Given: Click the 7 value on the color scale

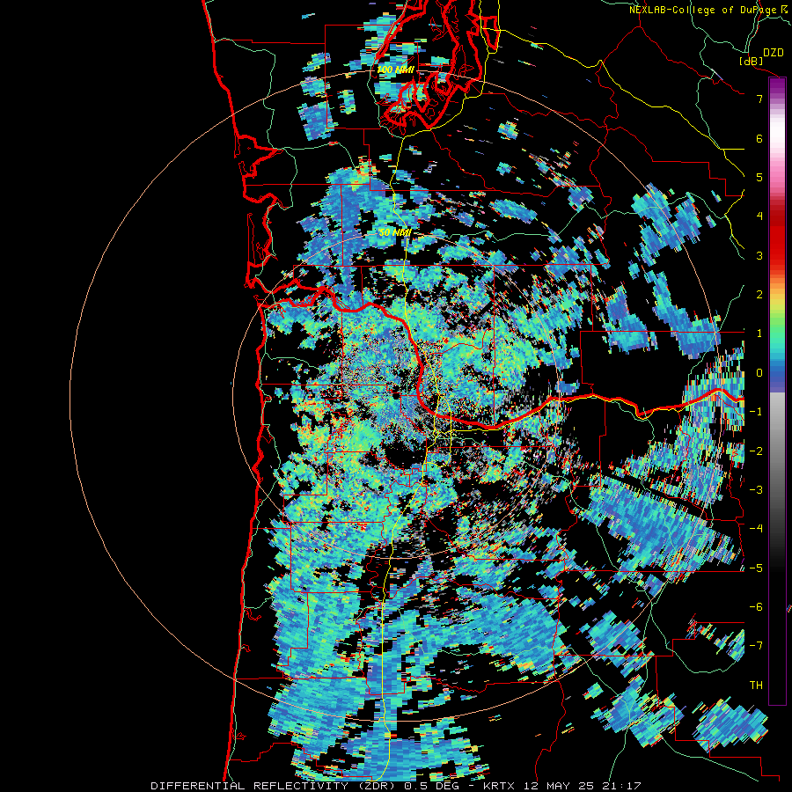Looking at the screenshot, I should click(759, 99).
